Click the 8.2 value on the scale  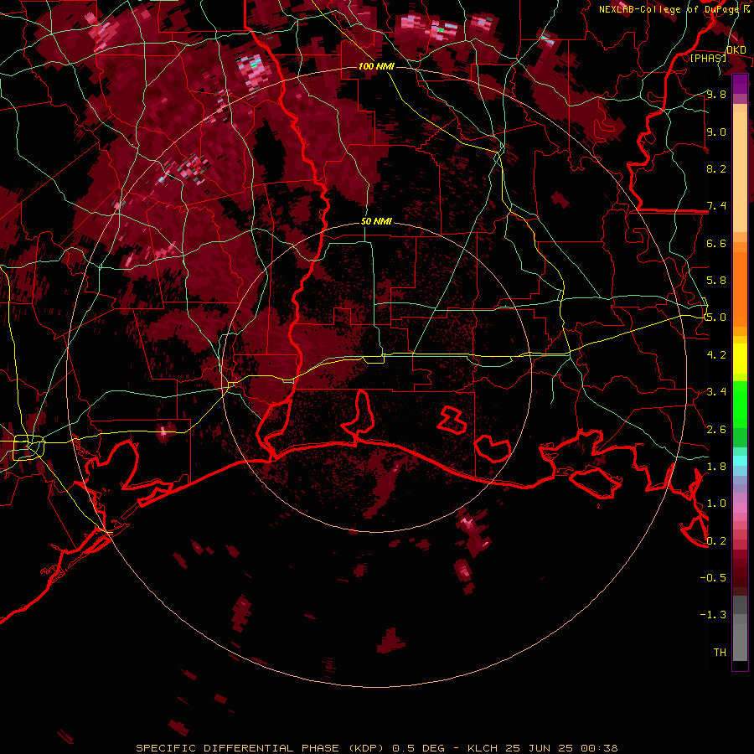[716, 168]
